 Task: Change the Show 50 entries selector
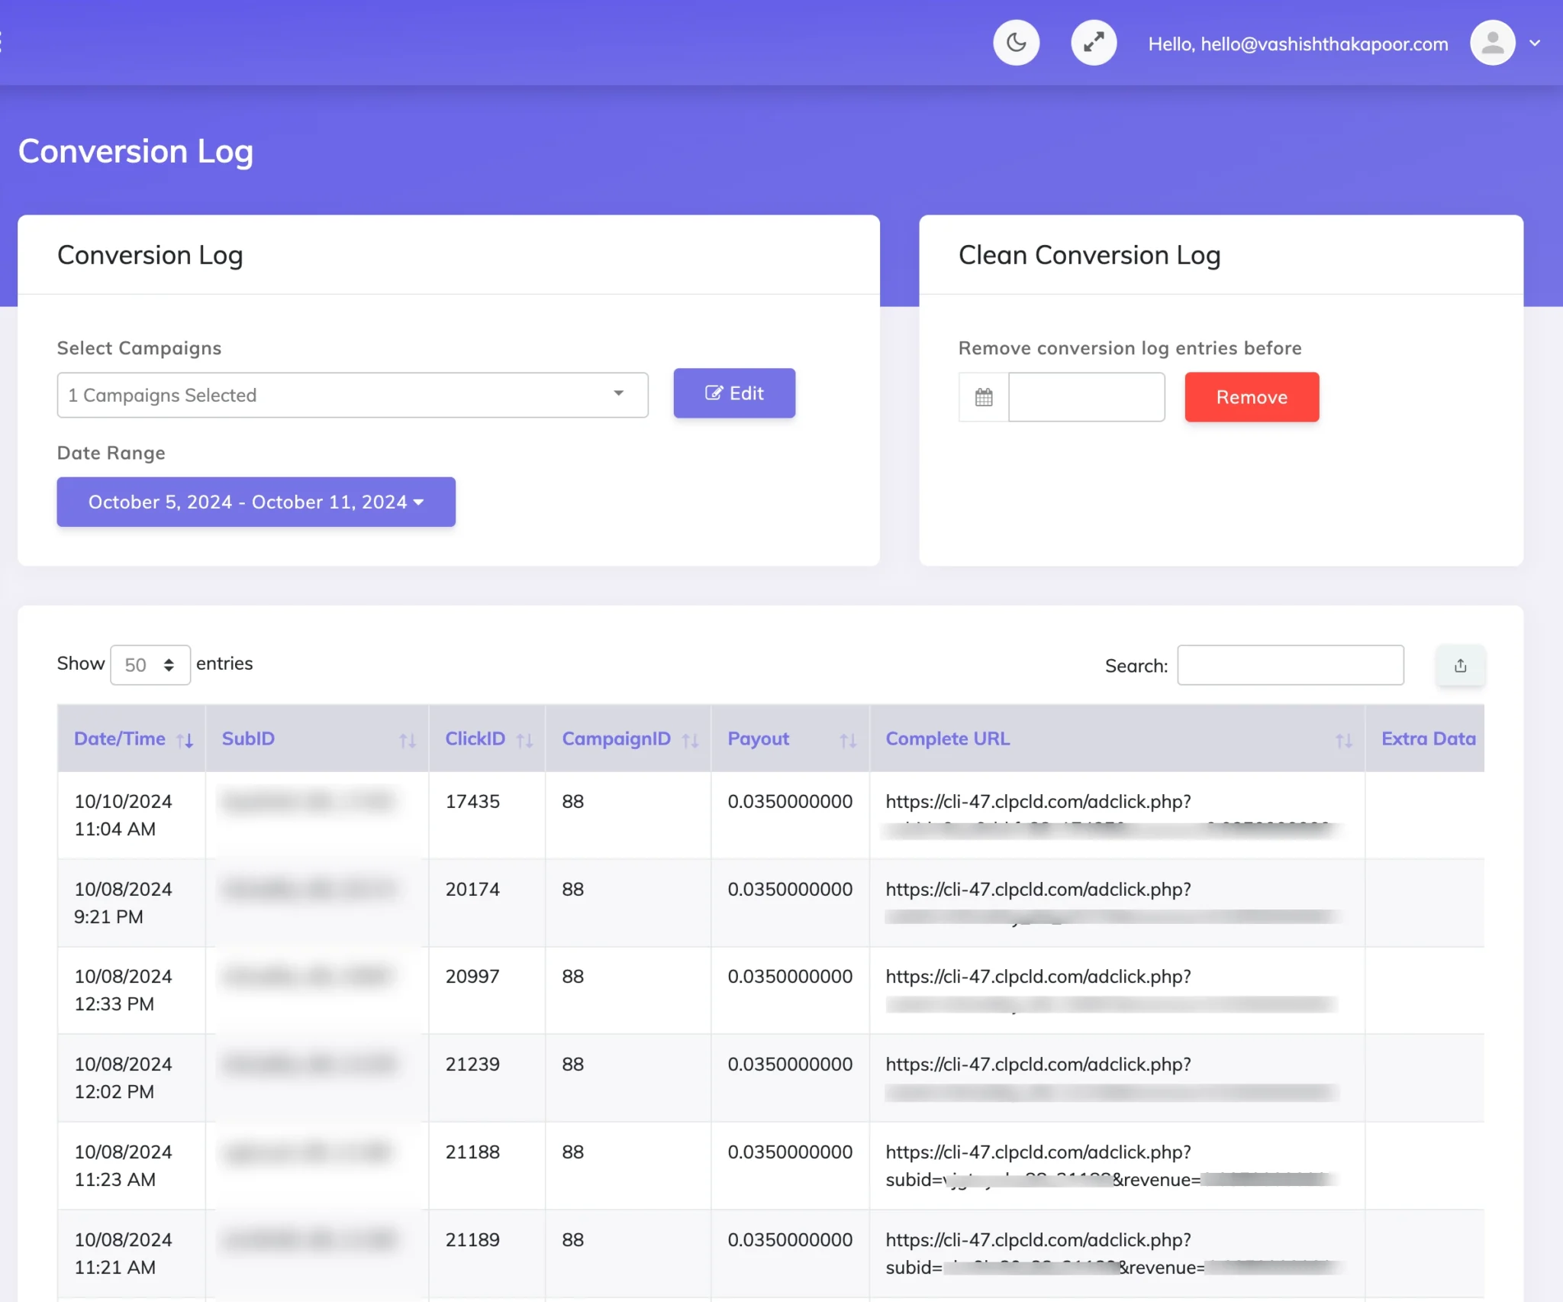(x=150, y=665)
